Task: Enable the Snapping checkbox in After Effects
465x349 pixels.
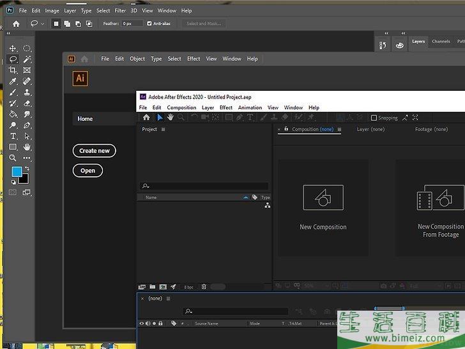Action: [x=374, y=118]
